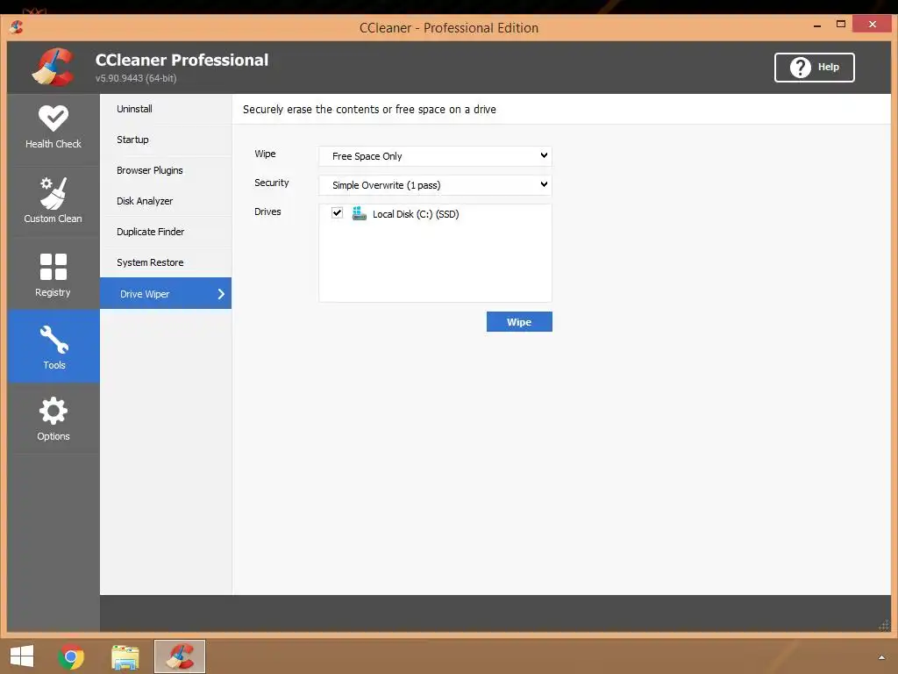This screenshot has height=674, width=898.
Task: Open the Windows Start menu
Action: coord(22,656)
